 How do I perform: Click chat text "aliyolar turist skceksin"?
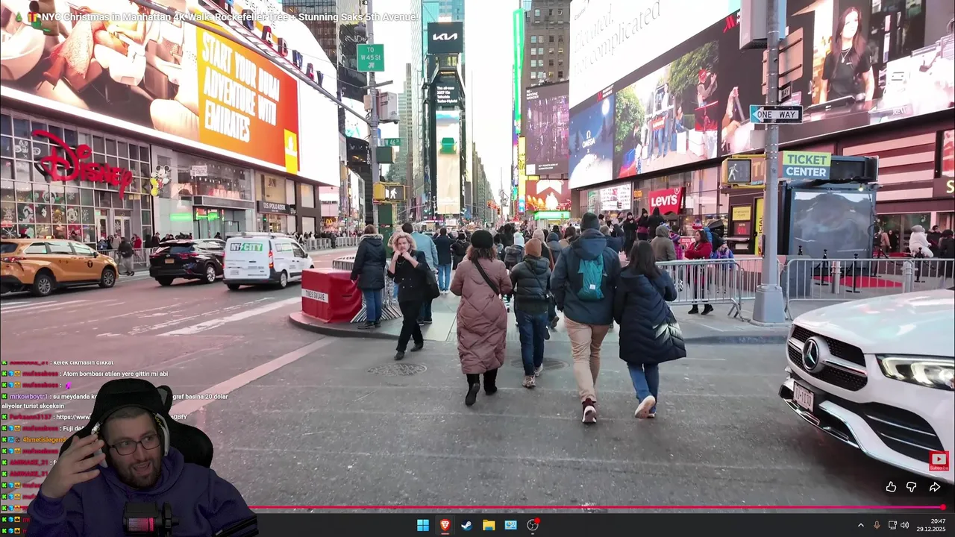pos(34,406)
